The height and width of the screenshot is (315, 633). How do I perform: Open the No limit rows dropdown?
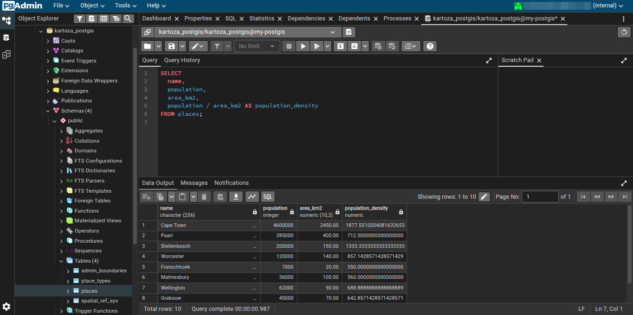click(x=257, y=46)
